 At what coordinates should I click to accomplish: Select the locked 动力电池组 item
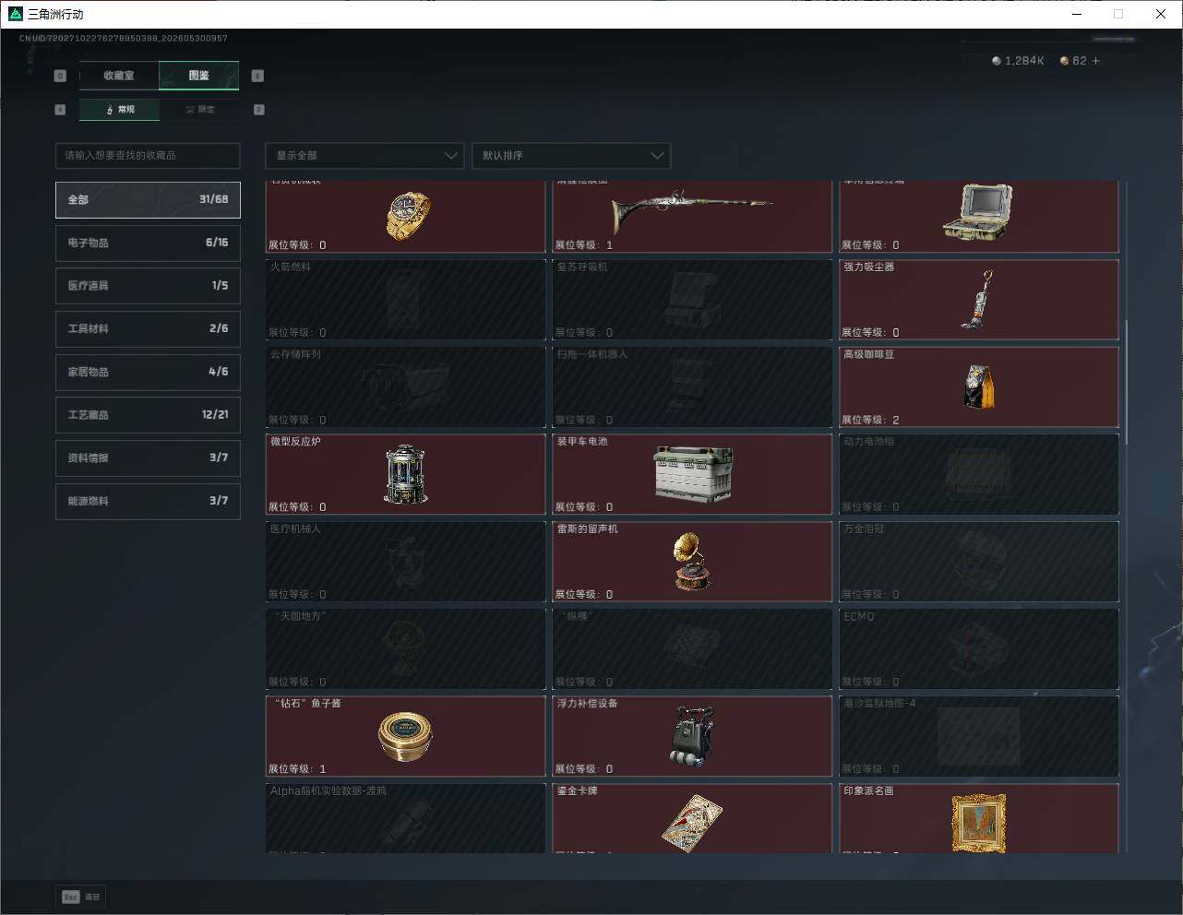(x=979, y=474)
